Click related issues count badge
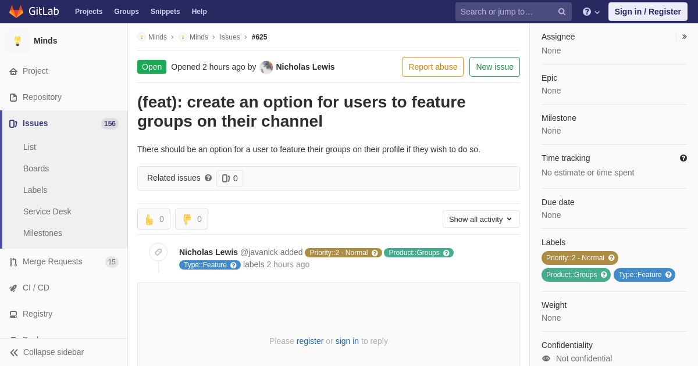 coord(230,178)
